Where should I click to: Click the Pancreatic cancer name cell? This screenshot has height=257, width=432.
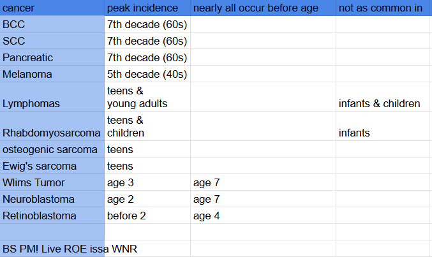click(52, 57)
